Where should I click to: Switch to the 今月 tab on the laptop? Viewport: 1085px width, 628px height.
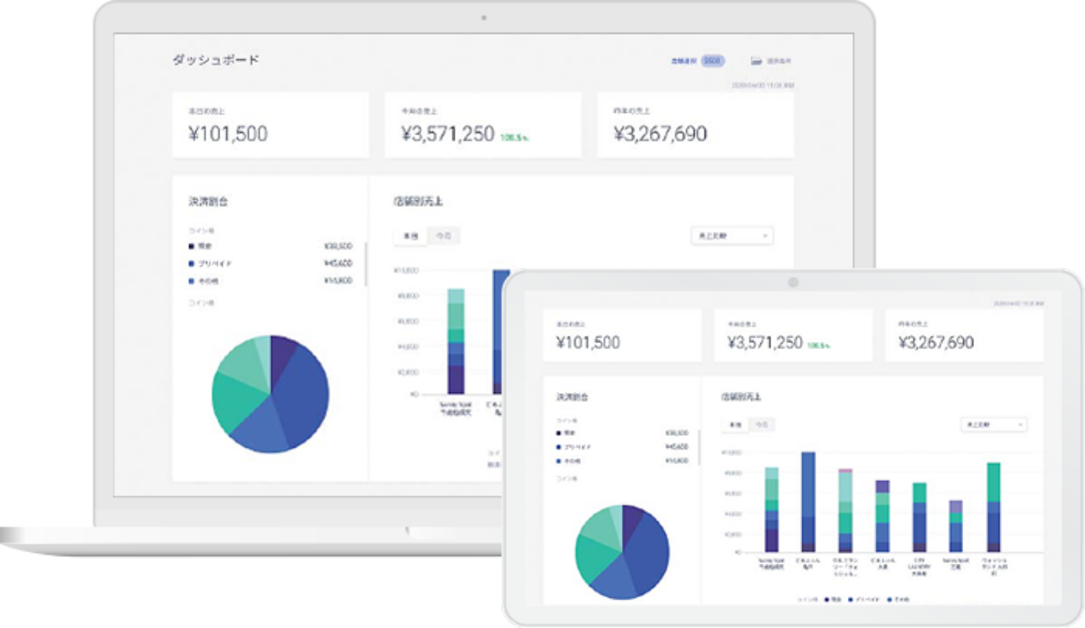(x=443, y=236)
